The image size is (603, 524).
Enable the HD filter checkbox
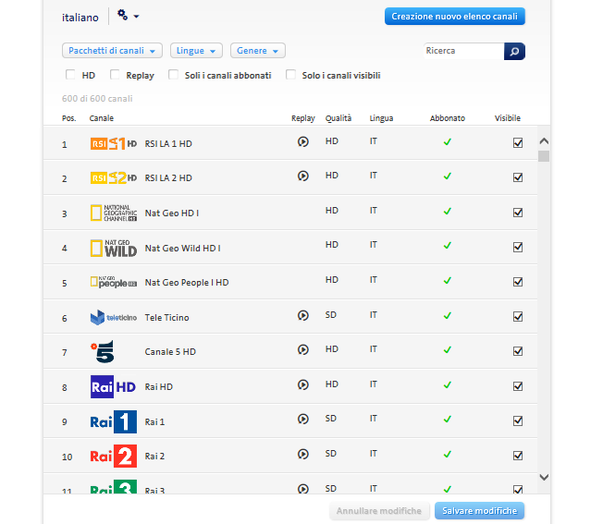click(70, 75)
